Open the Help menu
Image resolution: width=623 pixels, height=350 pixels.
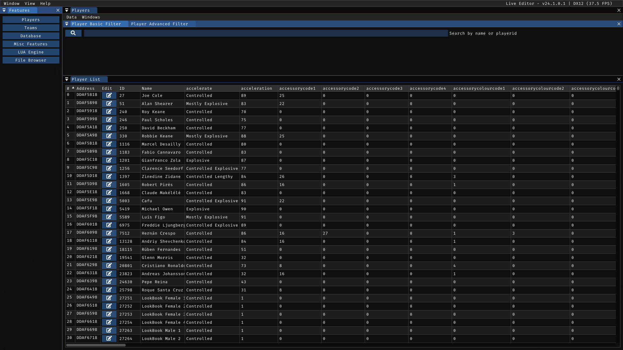[45, 4]
